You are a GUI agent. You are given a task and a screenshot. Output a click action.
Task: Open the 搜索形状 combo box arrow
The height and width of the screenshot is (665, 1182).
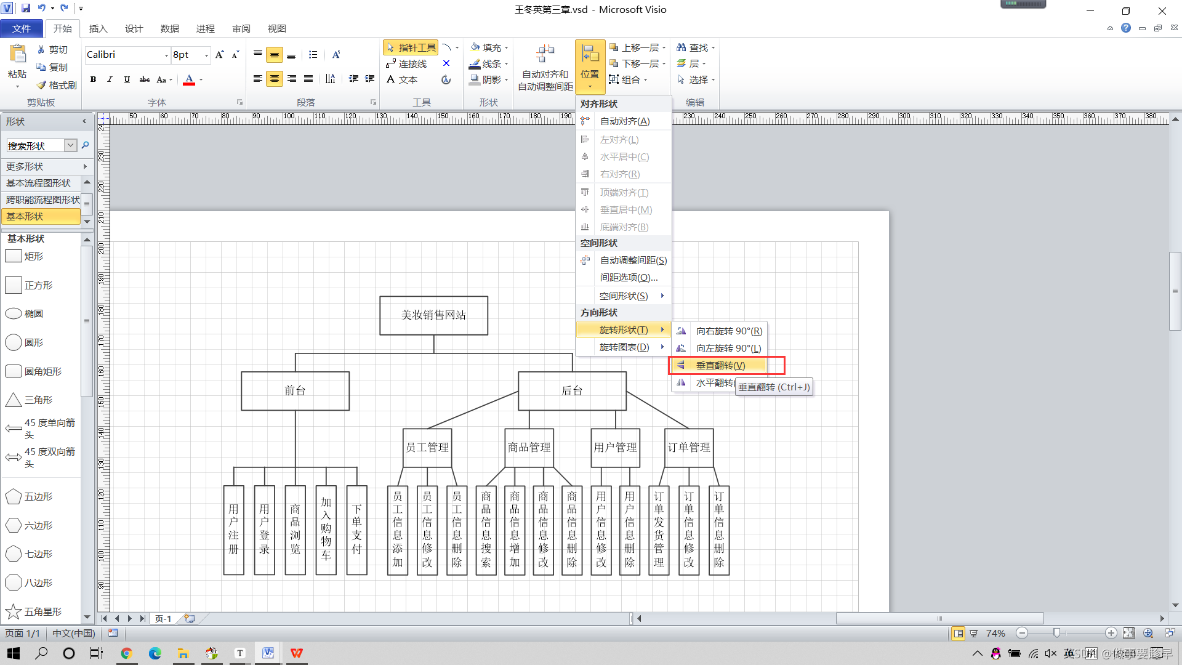[x=71, y=145]
